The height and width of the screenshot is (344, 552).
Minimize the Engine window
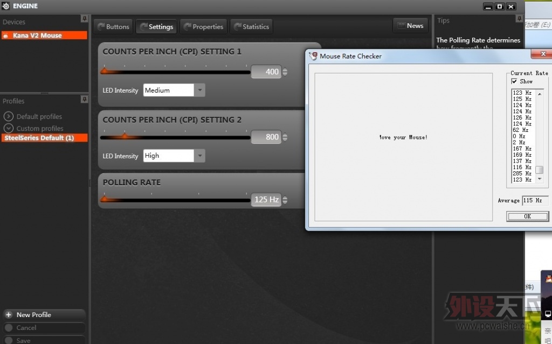tap(488, 6)
